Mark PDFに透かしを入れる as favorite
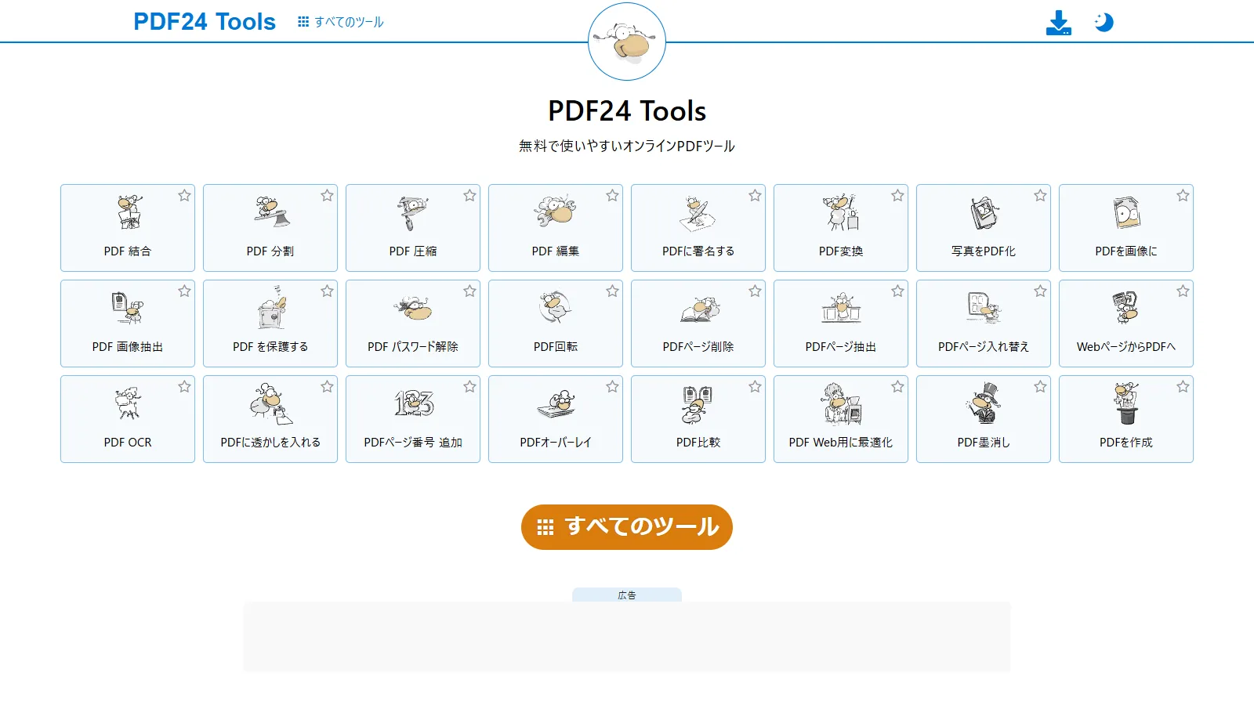Image resolution: width=1254 pixels, height=705 pixels. tap(327, 387)
